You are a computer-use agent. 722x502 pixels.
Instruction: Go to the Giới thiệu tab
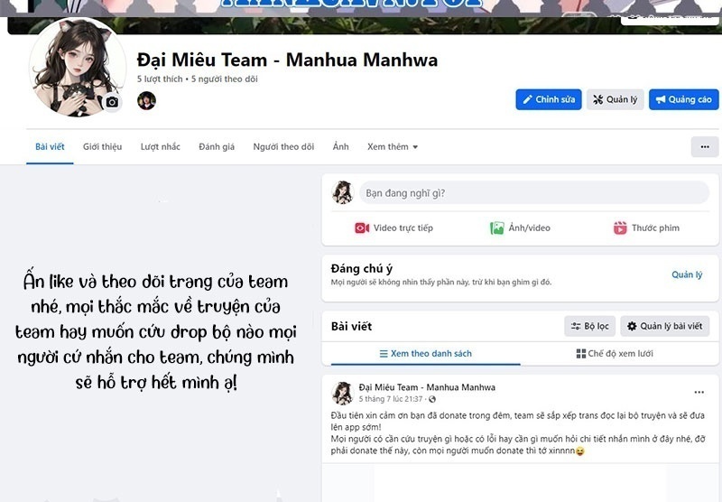102,147
